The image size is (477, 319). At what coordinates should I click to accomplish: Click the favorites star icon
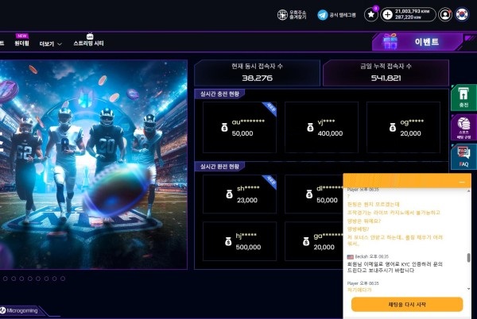[x=371, y=14]
